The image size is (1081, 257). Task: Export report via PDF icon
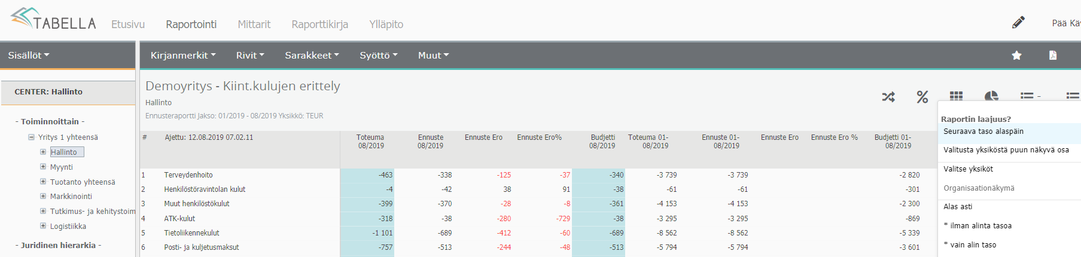[x=1053, y=55]
